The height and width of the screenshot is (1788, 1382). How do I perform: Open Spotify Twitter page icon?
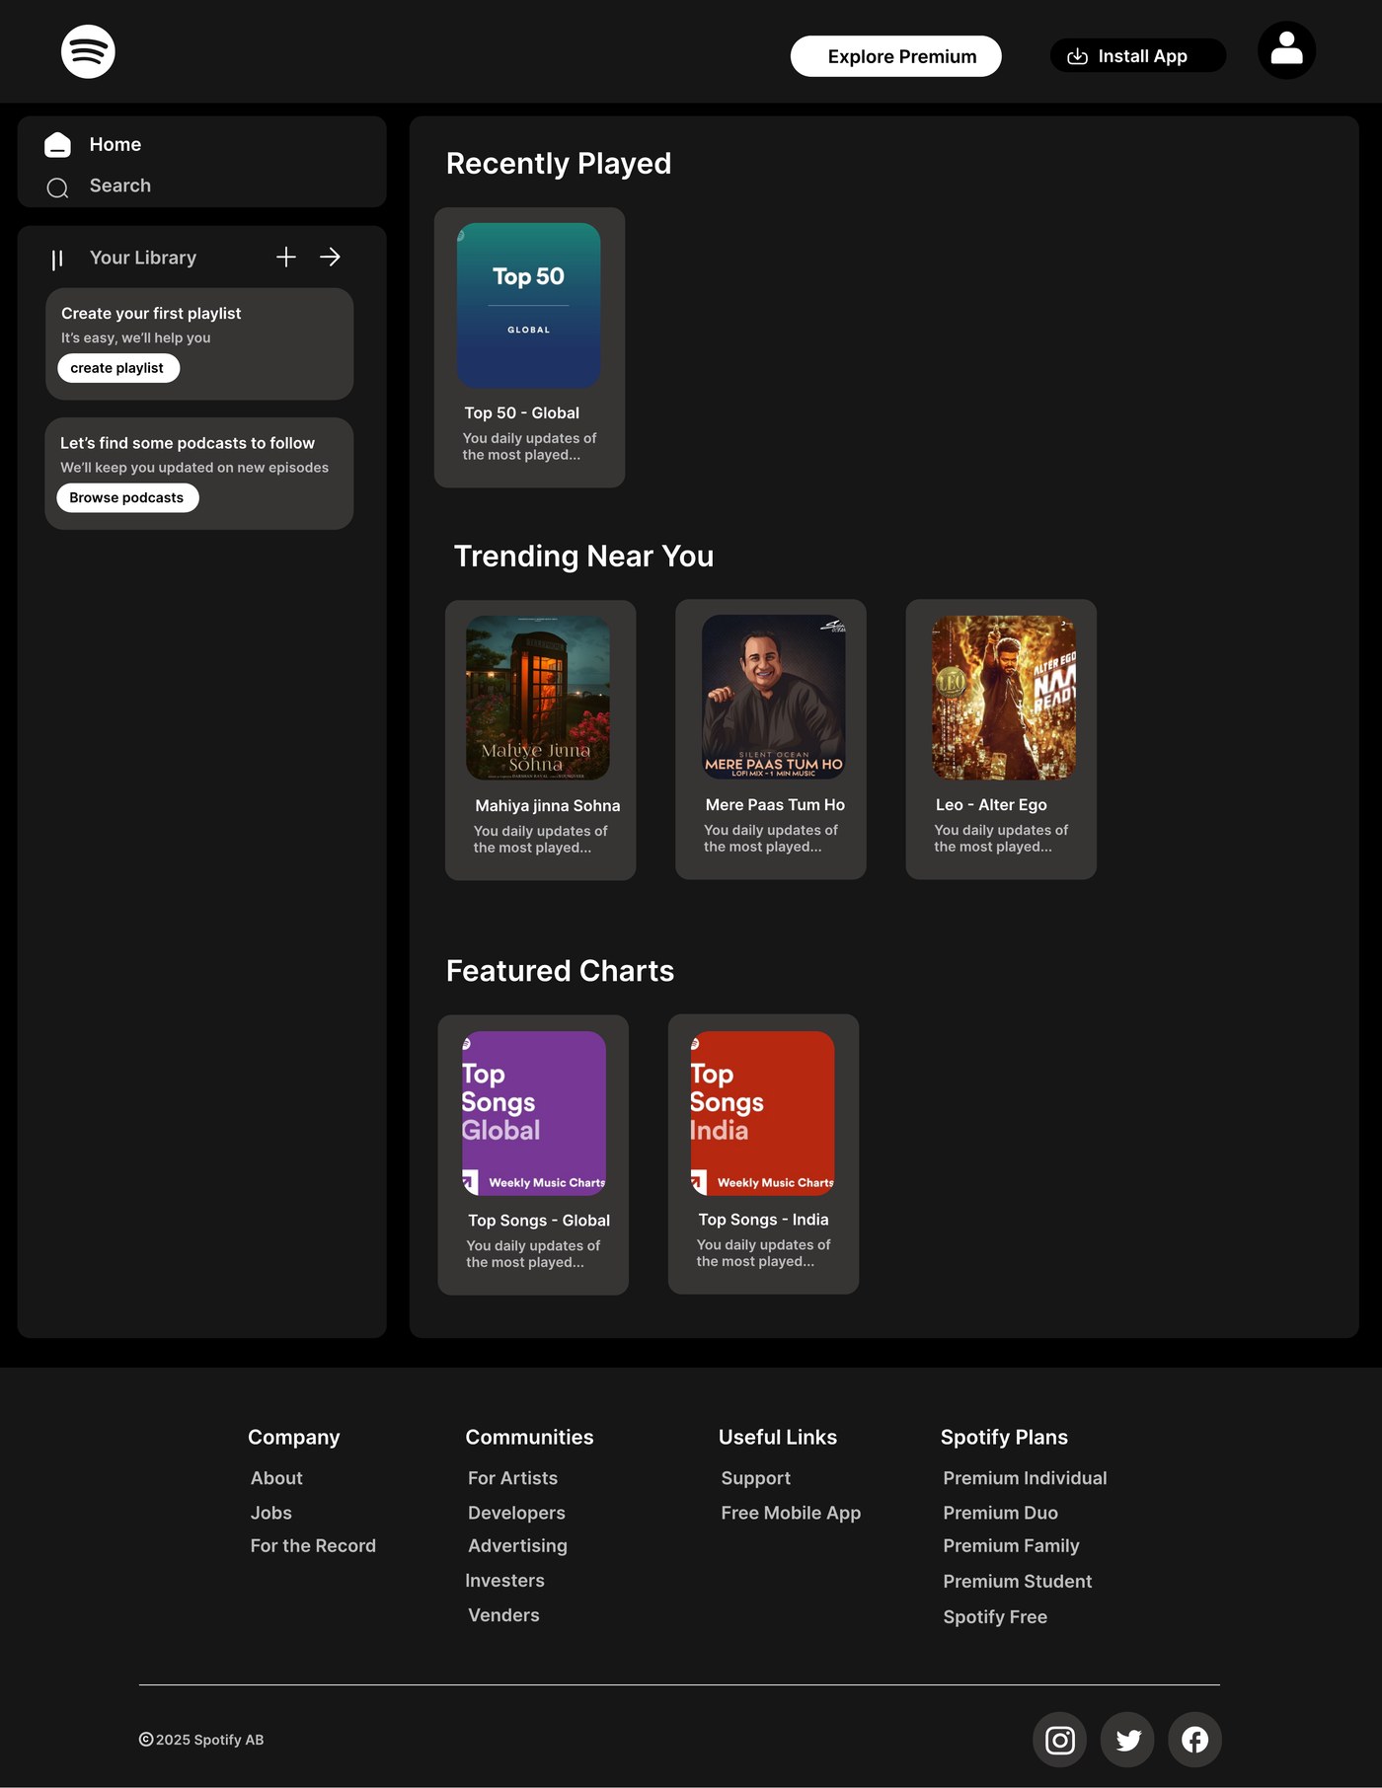(1127, 1740)
